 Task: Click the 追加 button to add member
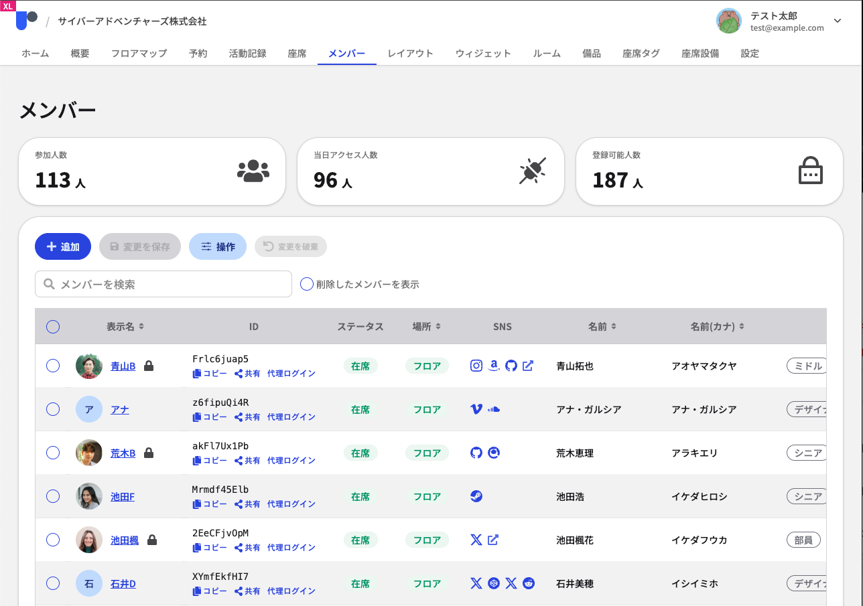pyautogui.click(x=63, y=246)
